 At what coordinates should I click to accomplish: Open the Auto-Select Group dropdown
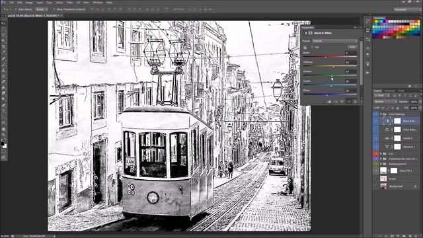click(x=42, y=9)
